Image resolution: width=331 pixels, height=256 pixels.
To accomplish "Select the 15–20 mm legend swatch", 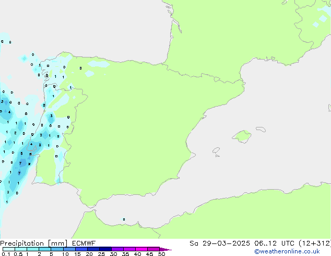I will pos(81,249).
